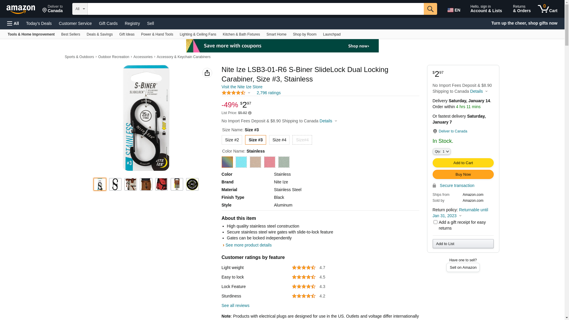Viewport: 569px width, 320px height.
Task: Select the Size #2 option
Action: pyautogui.click(x=232, y=140)
